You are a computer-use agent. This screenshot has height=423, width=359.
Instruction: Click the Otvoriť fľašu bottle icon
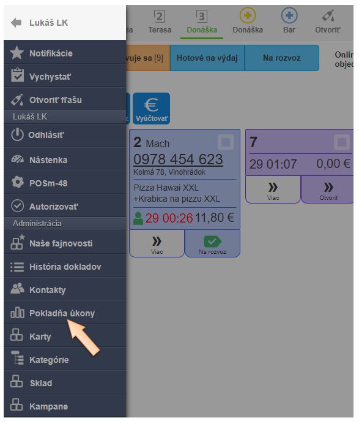coord(17,99)
